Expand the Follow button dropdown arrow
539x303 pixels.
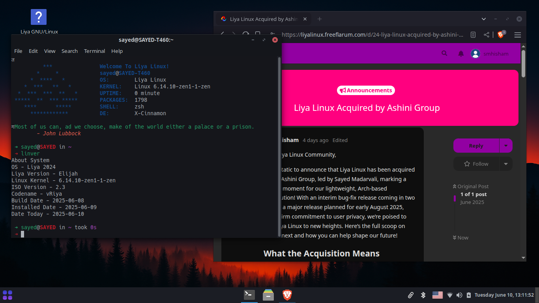[x=506, y=164]
